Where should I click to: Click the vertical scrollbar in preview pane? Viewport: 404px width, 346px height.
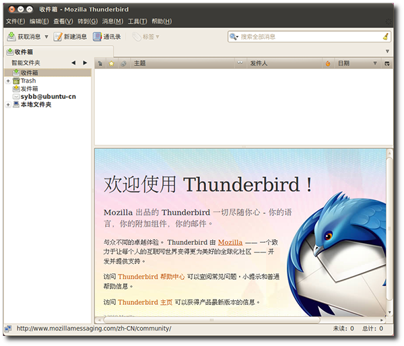[x=389, y=230]
